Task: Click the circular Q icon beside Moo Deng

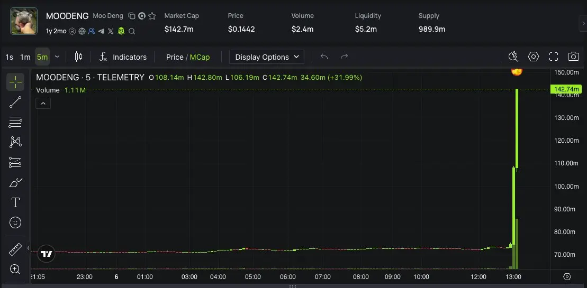Action: pyautogui.click(x=141, y=16)
